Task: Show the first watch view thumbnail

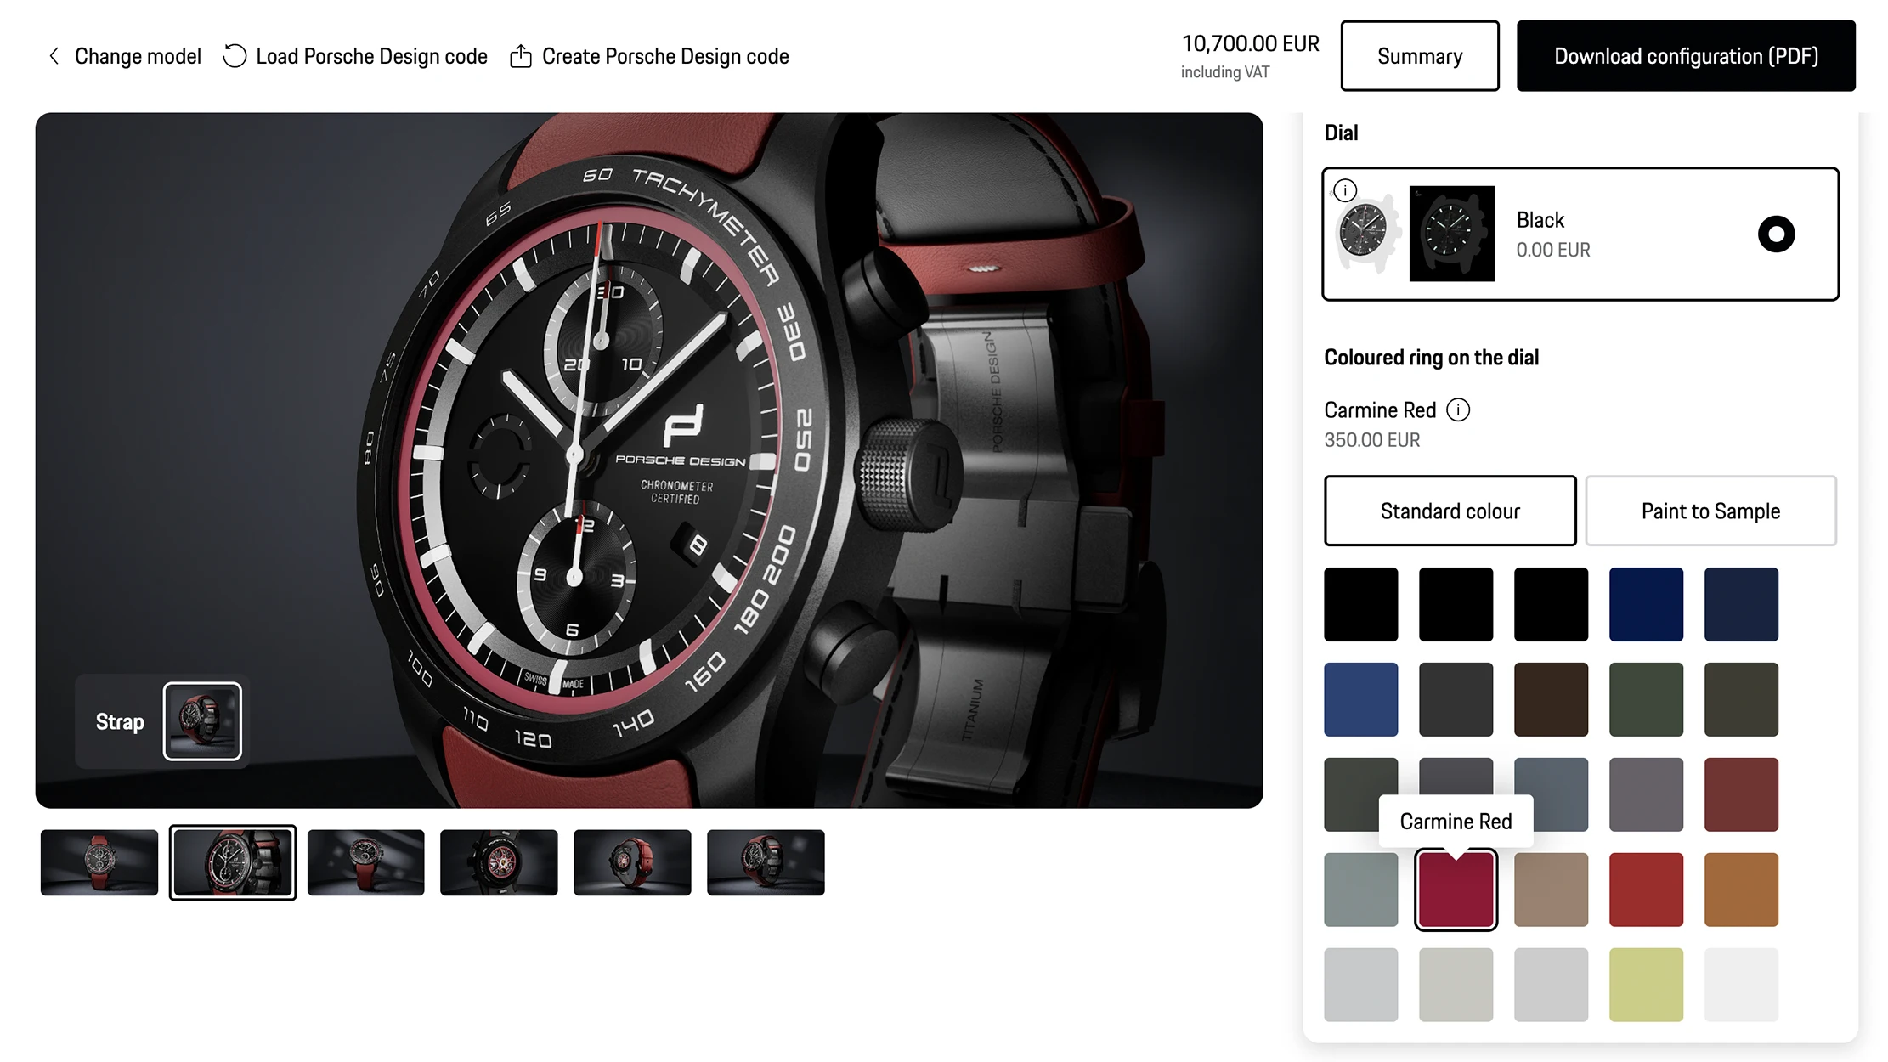Action: pos(99,862)
